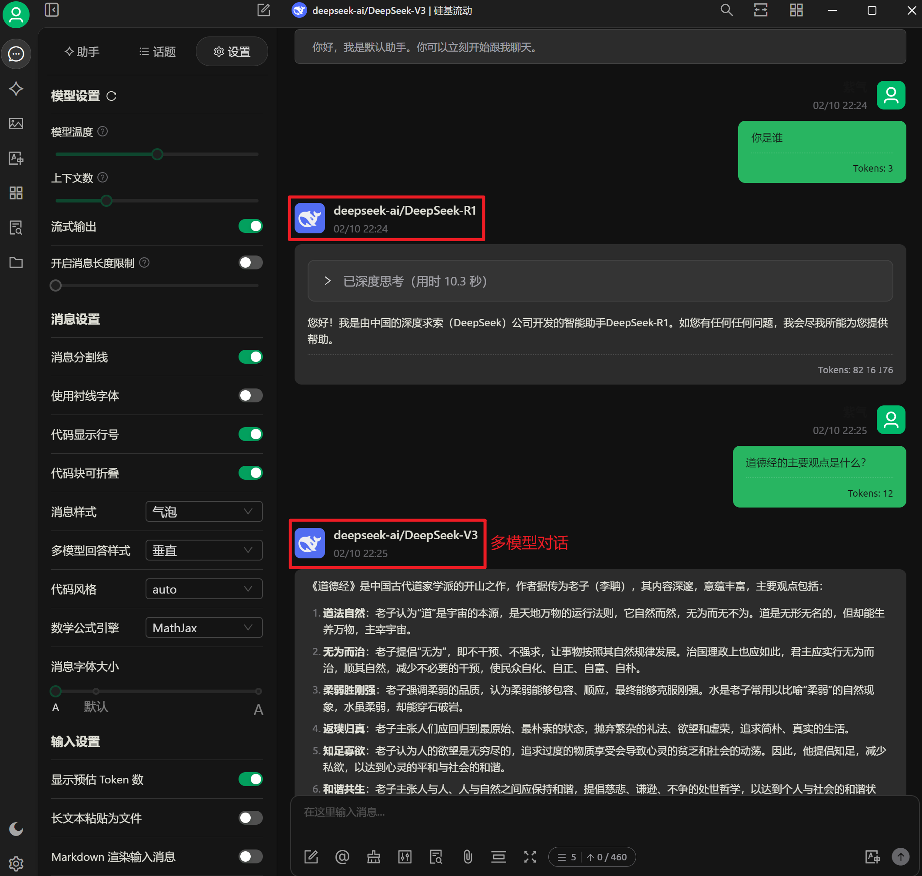Toggle 消息分割线 switch
This screenshot has height=876, width=922.
[x=250, y=357]
